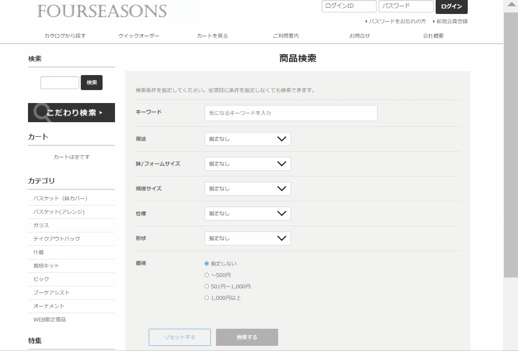The height and width of the screenshot is (351, 518).
Task: Click the ログインID field
Action: (349, 6)
